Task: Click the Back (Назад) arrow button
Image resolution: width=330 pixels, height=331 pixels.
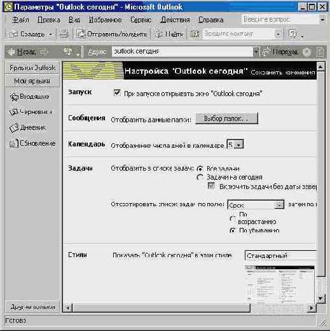Action: tap(21, 52)
